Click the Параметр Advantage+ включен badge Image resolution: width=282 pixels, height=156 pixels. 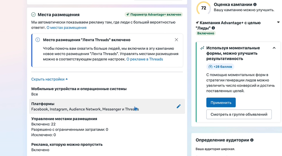click(154, 14)
